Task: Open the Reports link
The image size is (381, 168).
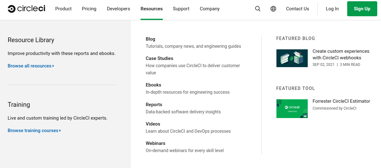Action: pyautogui.click(x=154, y=105)
